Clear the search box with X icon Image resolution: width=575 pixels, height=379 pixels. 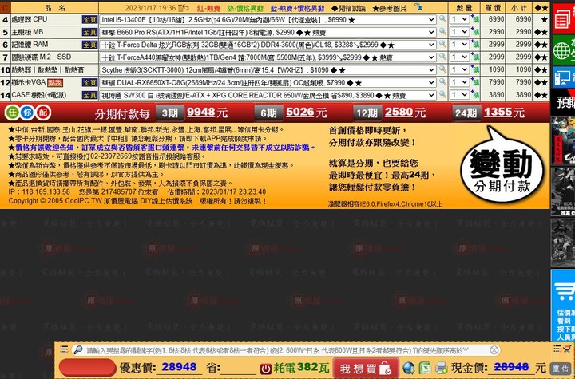click(x=494, y=350)
